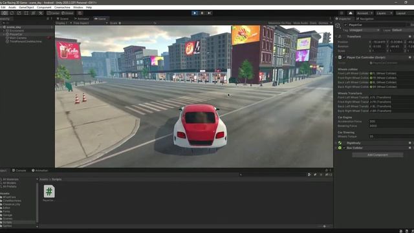
Task: Select the PlayerCar script asset thumbnail
Action: coord(49,192)
